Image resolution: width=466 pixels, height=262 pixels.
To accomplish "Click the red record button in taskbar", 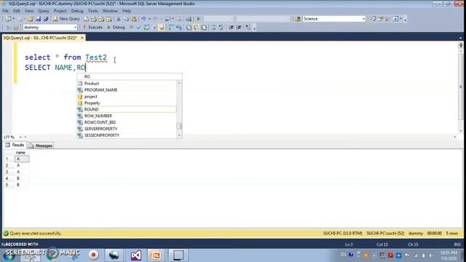I will pyautogui.click(x=93, y=255).
